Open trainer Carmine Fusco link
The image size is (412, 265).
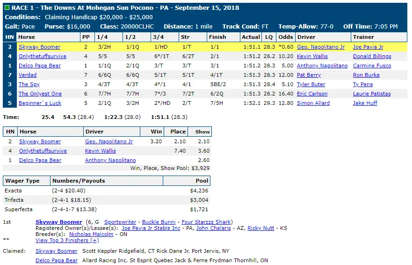[x=372, y=66]
